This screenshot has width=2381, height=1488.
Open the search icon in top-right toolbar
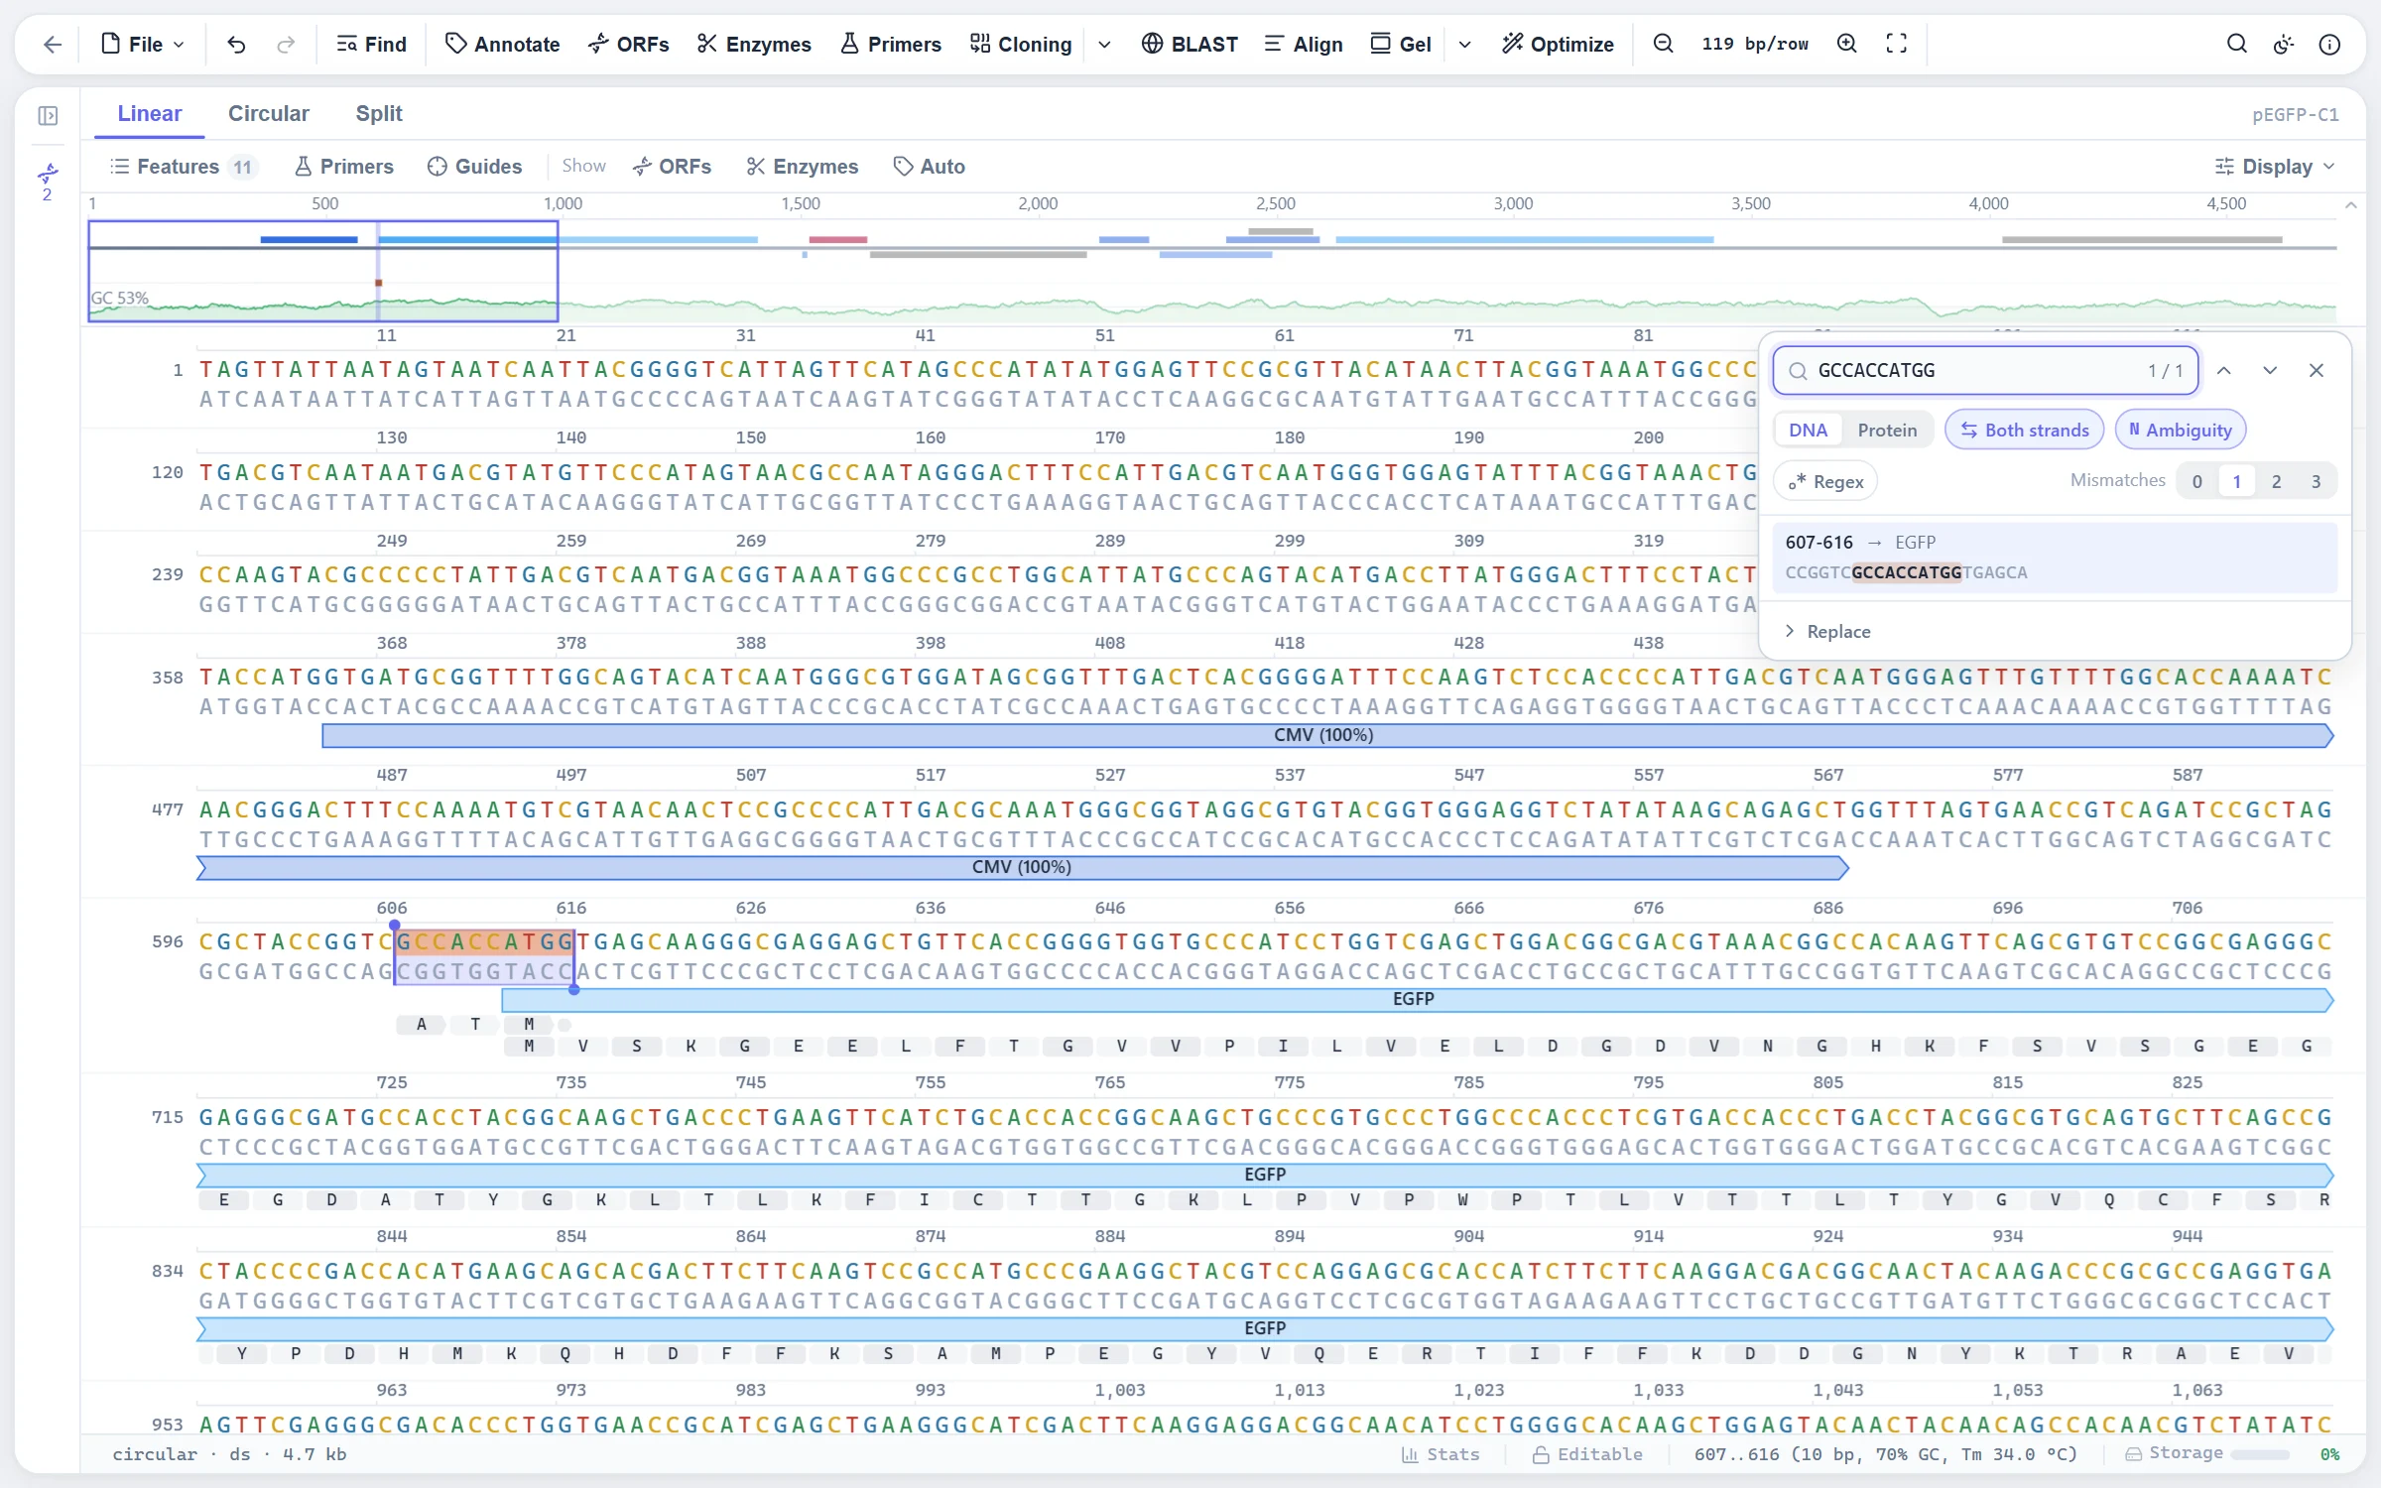pyautogui.click(x=2237, y=44)
